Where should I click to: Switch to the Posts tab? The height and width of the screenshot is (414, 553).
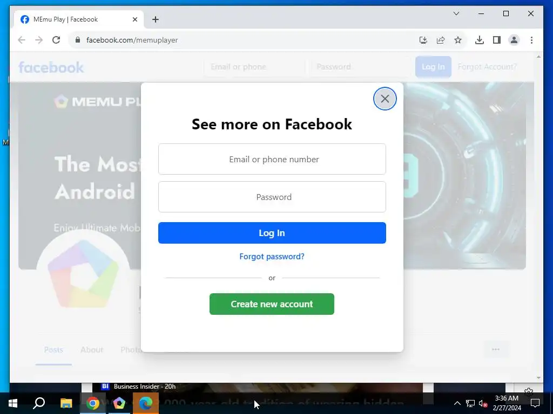[53, 349]
